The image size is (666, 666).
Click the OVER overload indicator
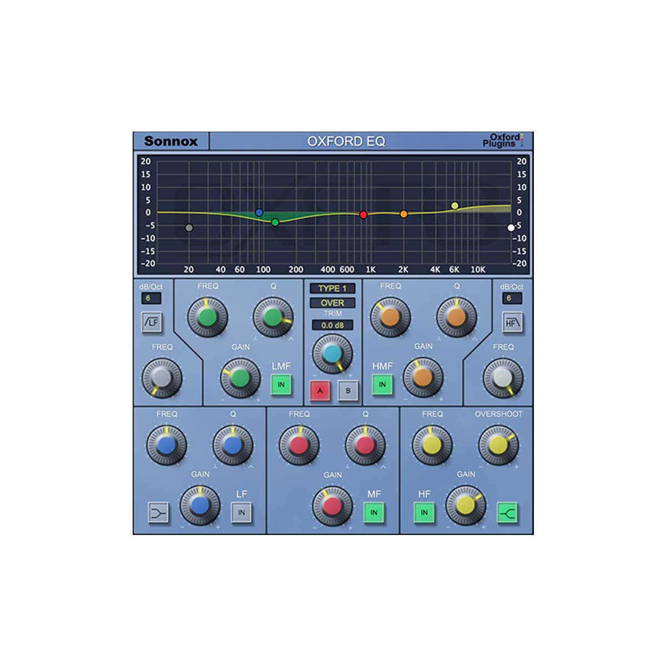(x=332, y=303)
